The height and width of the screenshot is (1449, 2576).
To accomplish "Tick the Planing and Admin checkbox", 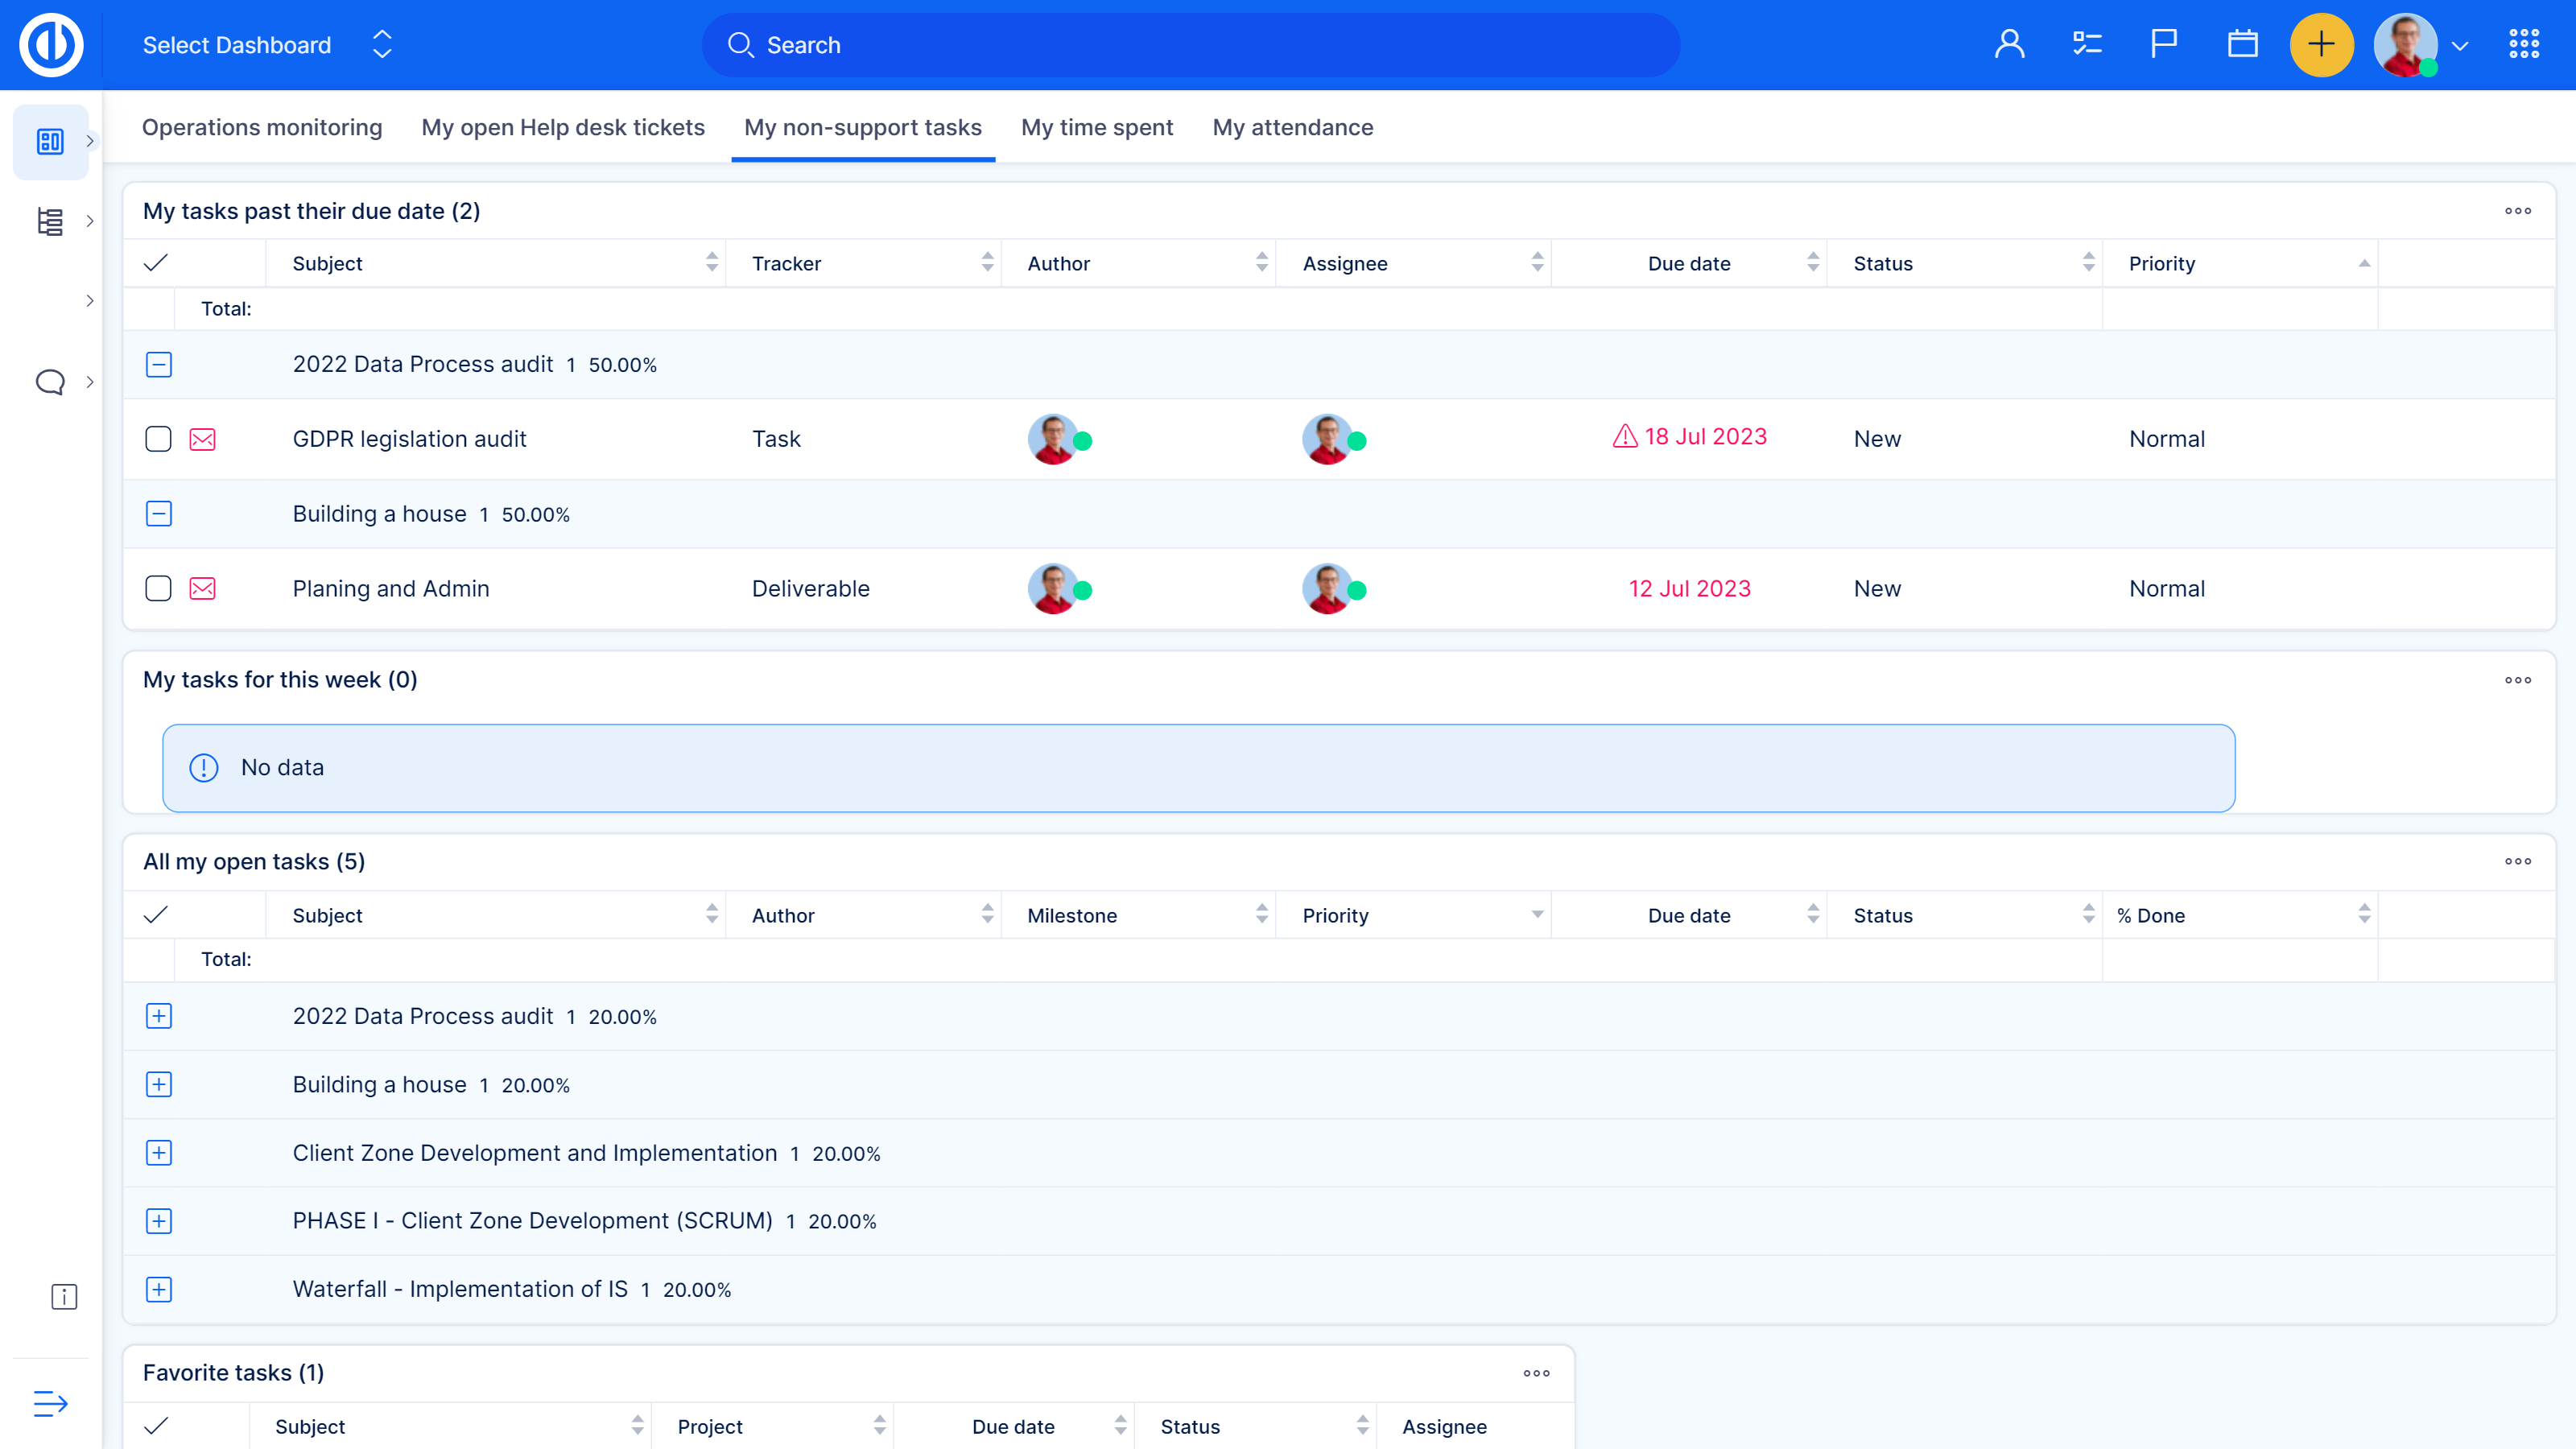I will click(158, 589).
